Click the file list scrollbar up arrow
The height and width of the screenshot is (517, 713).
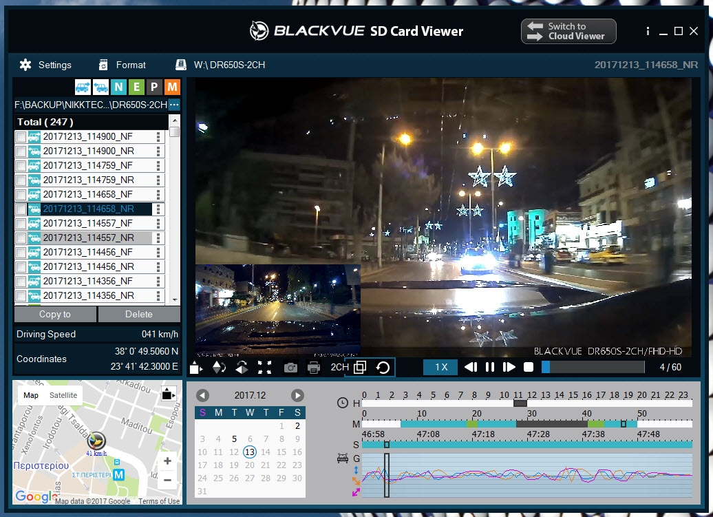tap(174, 120)
